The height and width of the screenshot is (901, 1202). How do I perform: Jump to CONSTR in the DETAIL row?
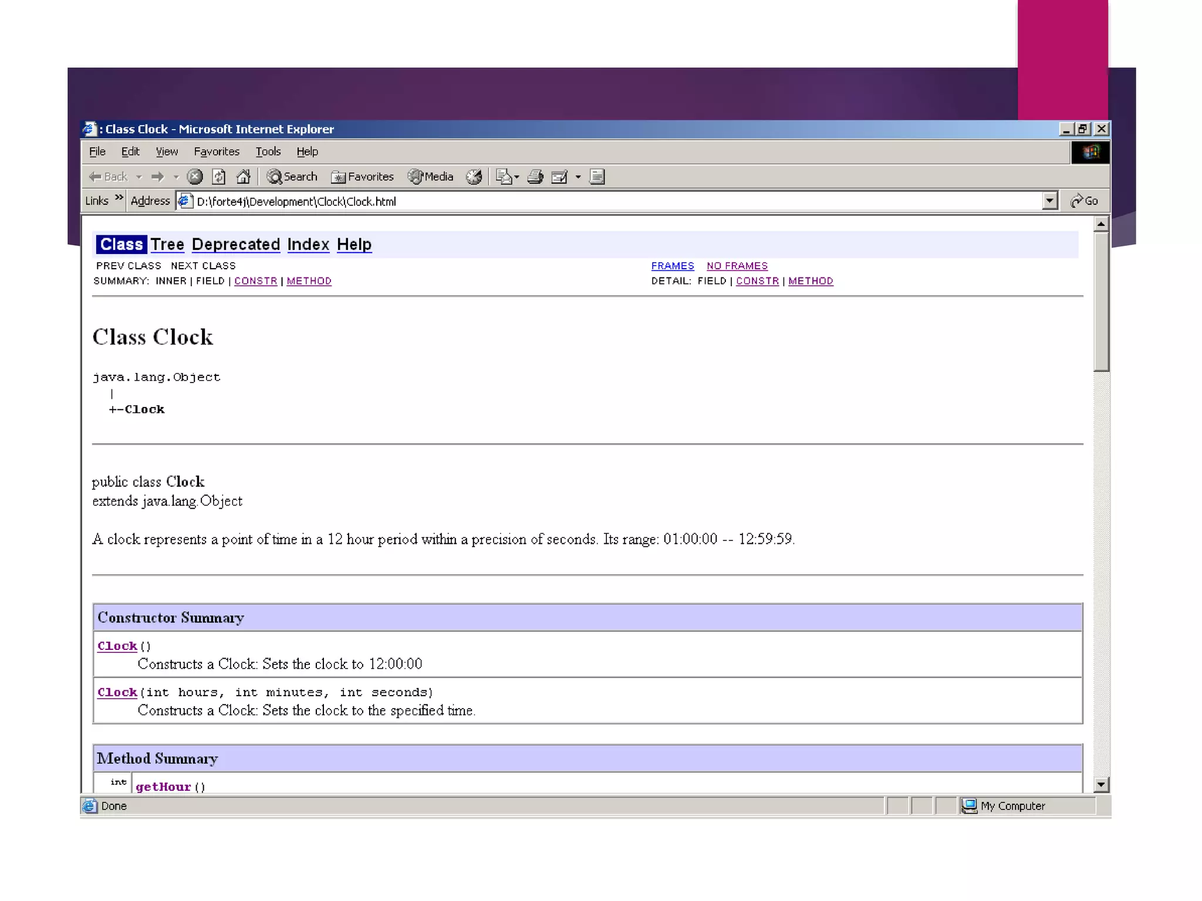[x=758, y=281]
